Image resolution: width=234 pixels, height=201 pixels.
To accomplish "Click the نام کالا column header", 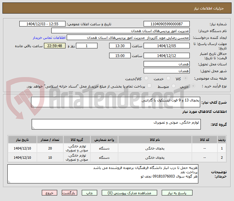I will click(155, 140).
